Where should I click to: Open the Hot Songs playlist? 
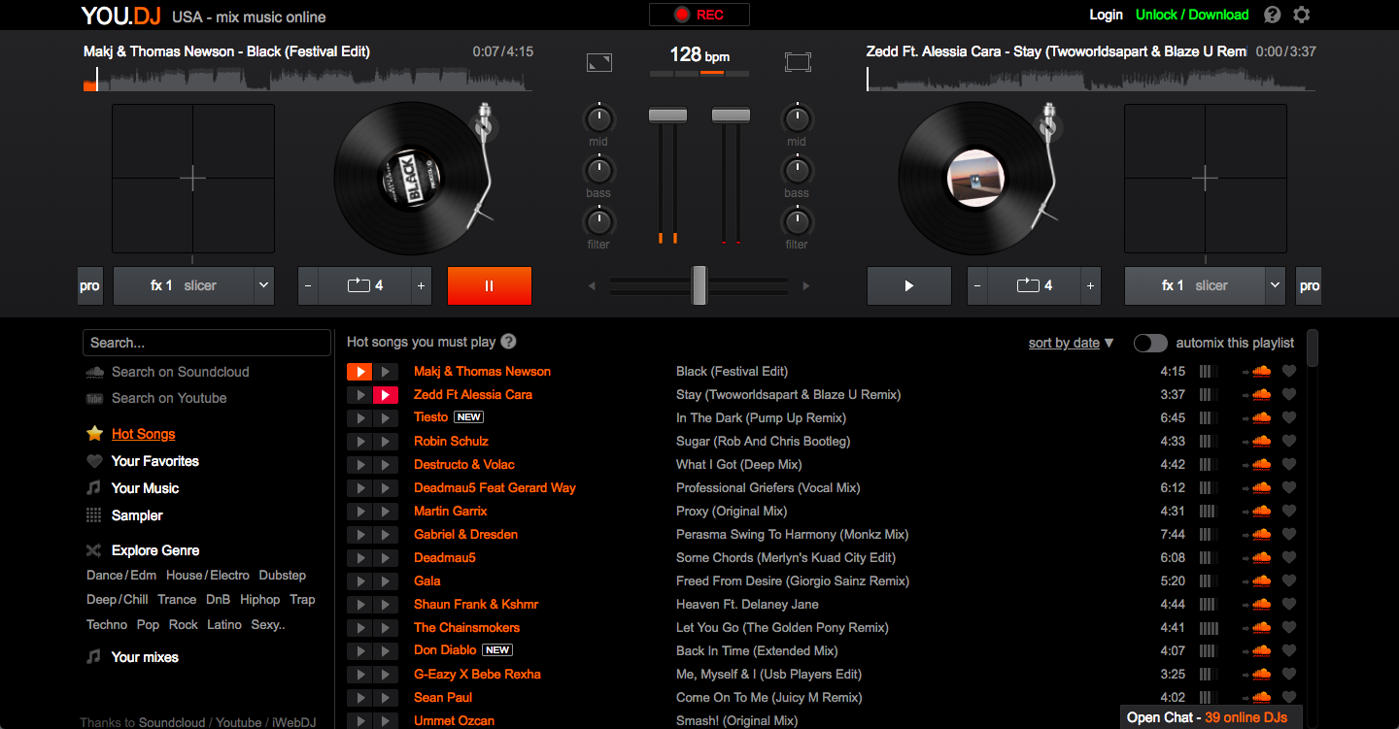pos(144,434)
